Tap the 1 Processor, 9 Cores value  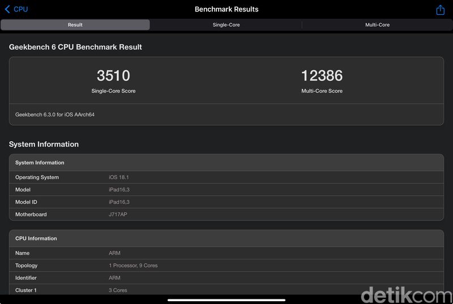pyautogui.click(x=133, y=265)
